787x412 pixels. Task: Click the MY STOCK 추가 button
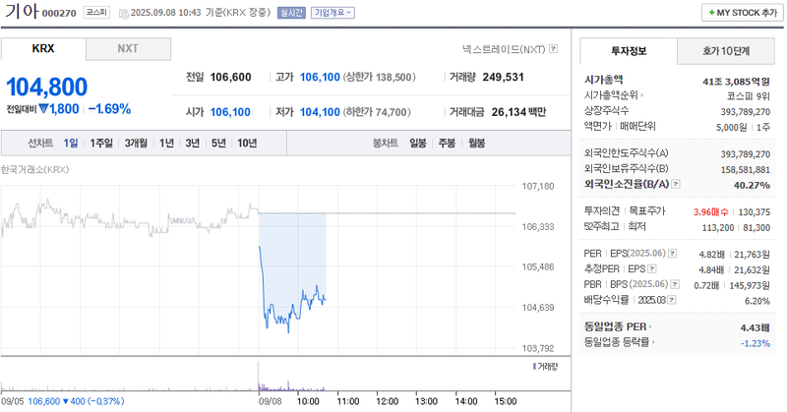(x=743, y=13)
